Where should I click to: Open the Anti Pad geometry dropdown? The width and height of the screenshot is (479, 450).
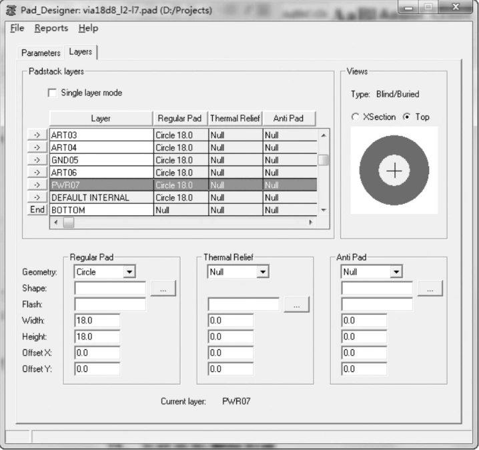(x=396, y=272)
